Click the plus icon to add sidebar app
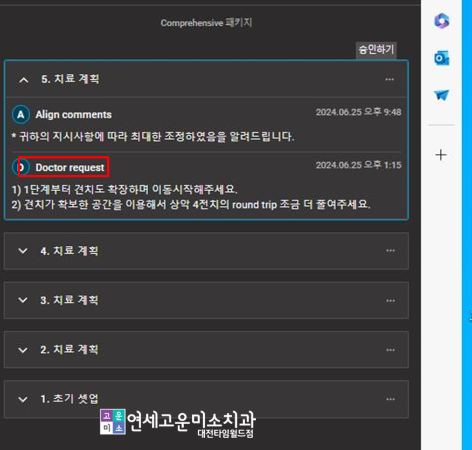 (441, 155)
